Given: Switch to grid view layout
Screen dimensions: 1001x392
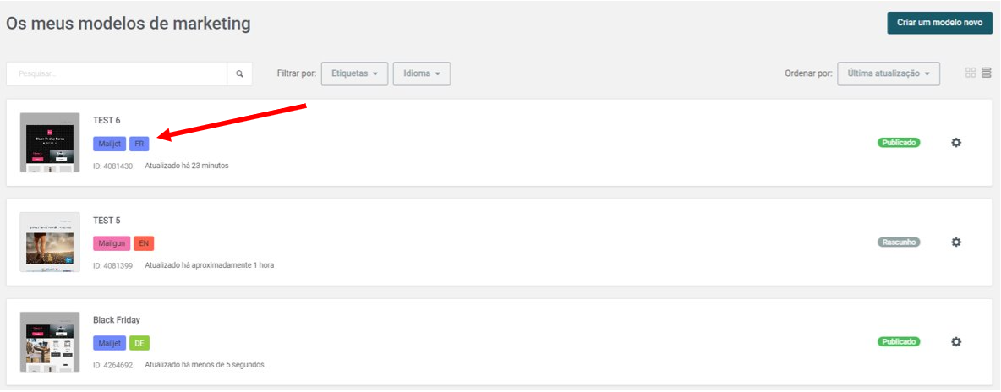Looking at the screenshot, I should tap(971, 73).
